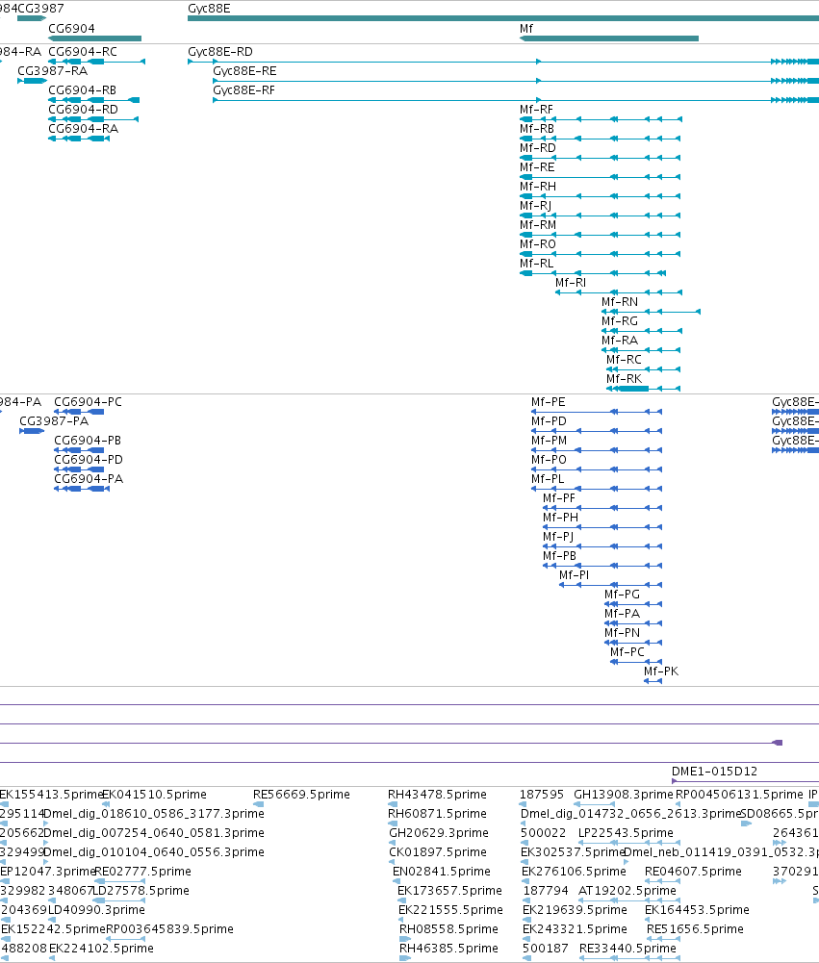The height and width of the screenshot is (963, 819).
Task: Click the Mf-PE protein label
Action: [x=548, y=402]
